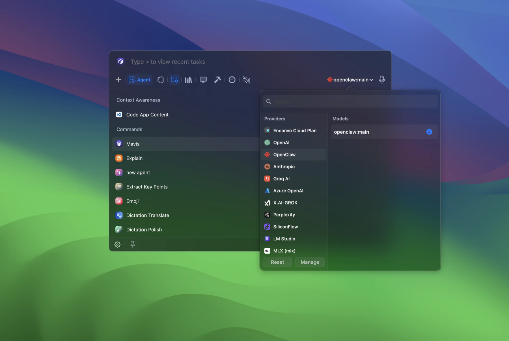509x341 pixels.
Task: Toggle the browser window plus toolbar icon
Action: coord(174,80)
